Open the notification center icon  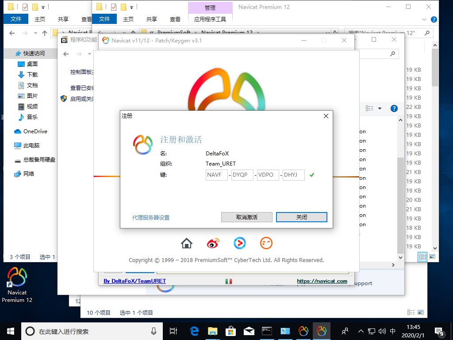439,332
